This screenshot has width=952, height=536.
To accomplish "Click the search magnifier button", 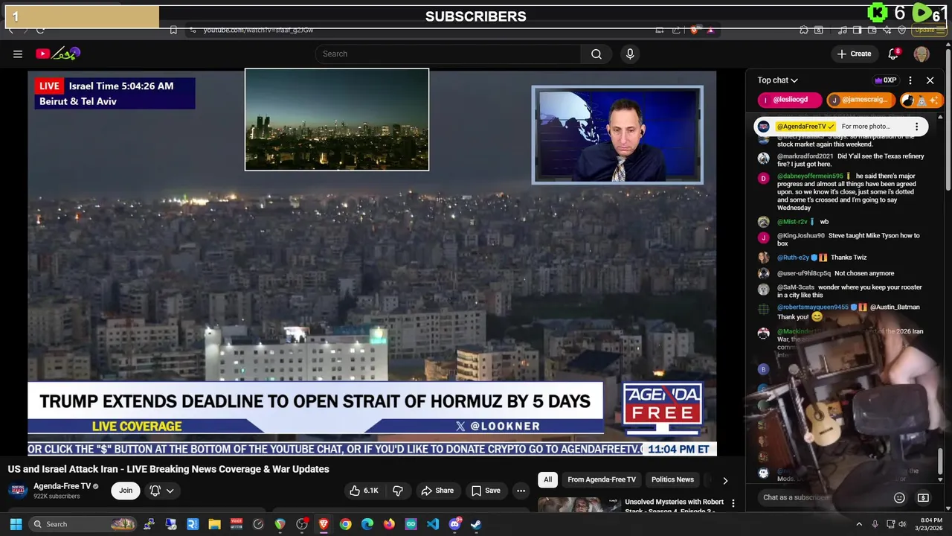I will [596, 54].
